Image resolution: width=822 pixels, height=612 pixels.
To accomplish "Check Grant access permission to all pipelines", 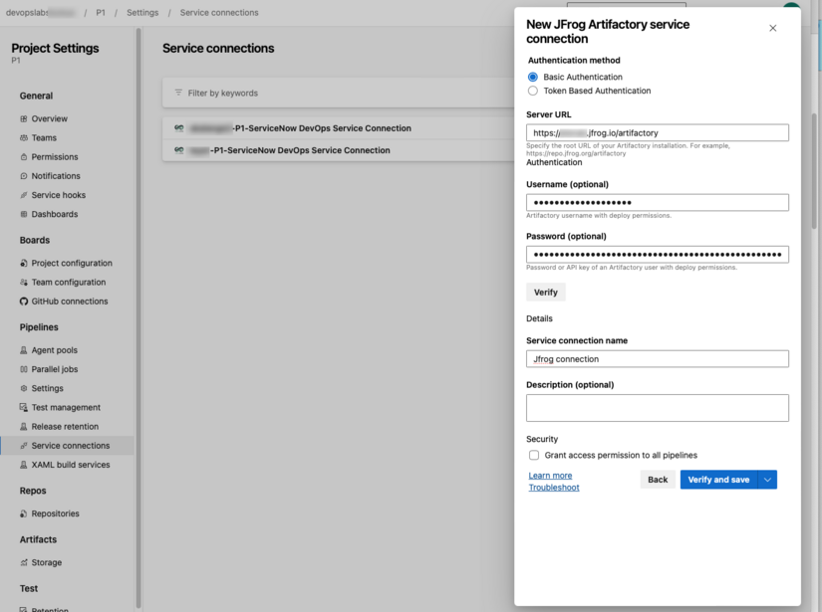I will pyautogui.click(x=534, y=455).
